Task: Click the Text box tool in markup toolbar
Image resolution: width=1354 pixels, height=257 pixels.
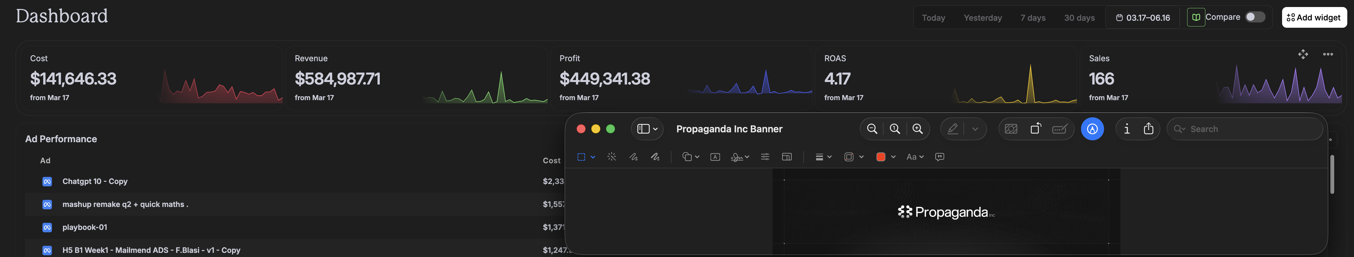Action: point(715,157)
